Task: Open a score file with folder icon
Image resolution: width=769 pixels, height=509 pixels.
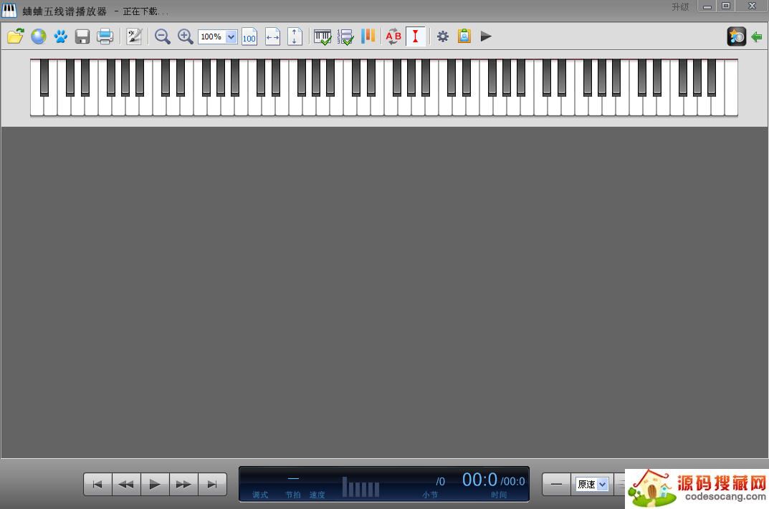Action: tap(15, 37)
